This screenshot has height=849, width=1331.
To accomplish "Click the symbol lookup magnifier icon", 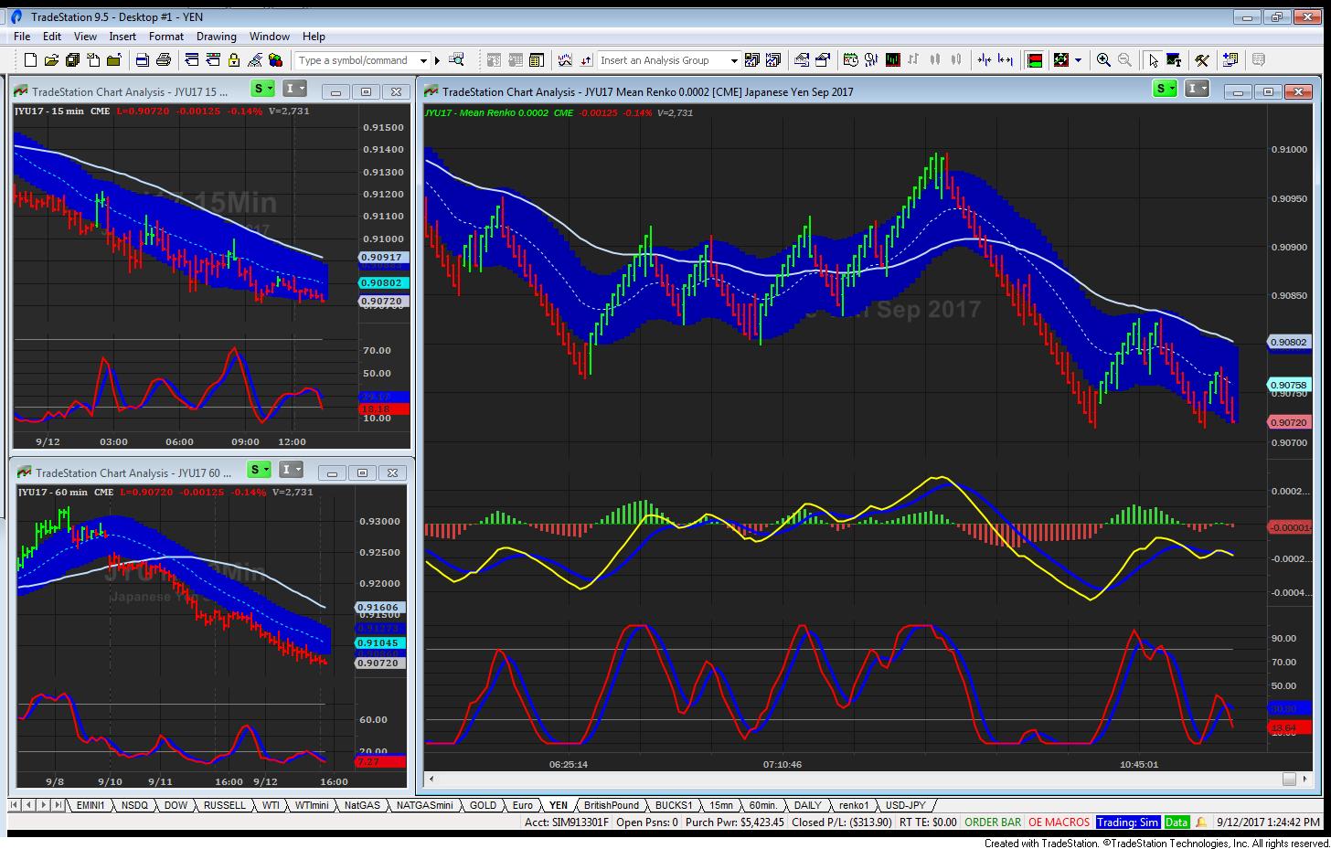I will (x=457, y=60).
